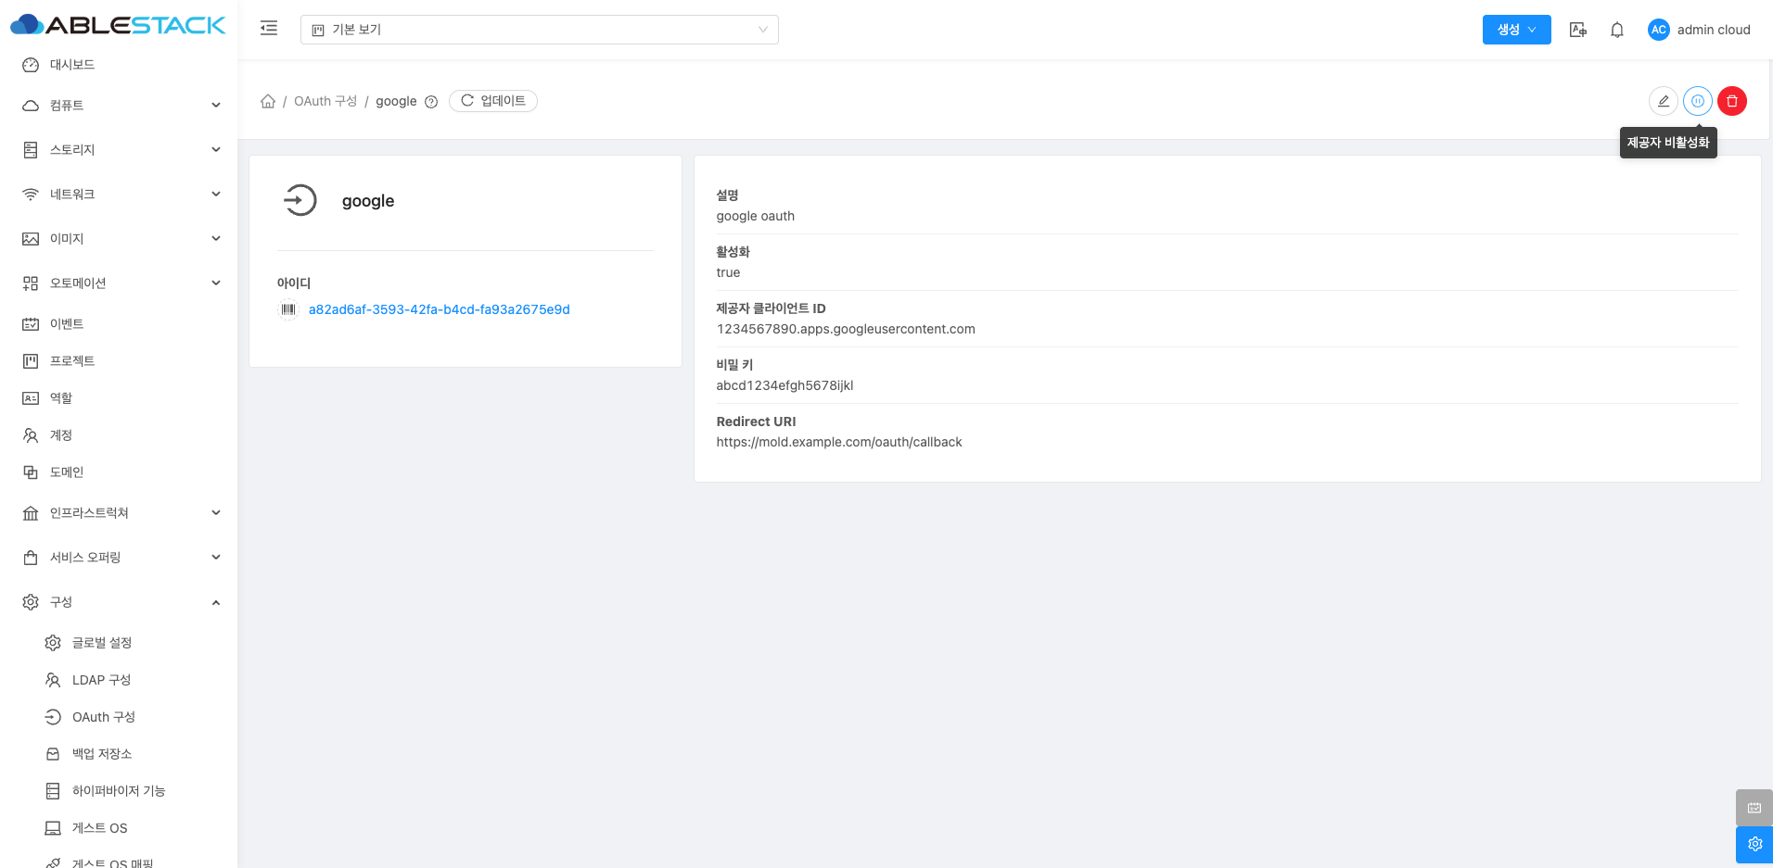
Task: Open the admin cloud user menu
Action: (1699, 30)
